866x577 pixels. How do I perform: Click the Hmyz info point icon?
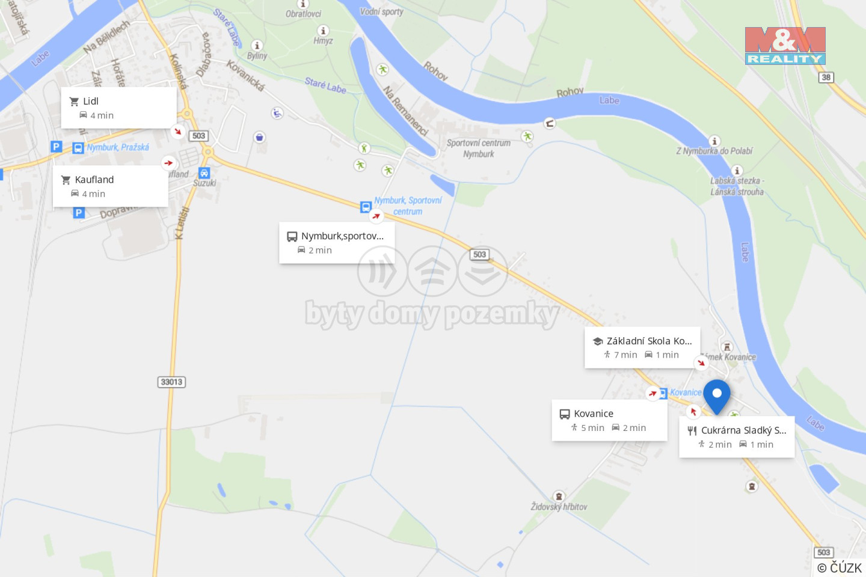(324, 31)
